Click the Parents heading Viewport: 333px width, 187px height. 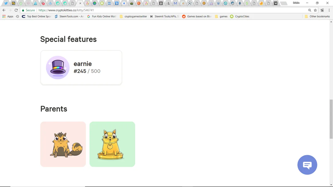pos(54,109)
